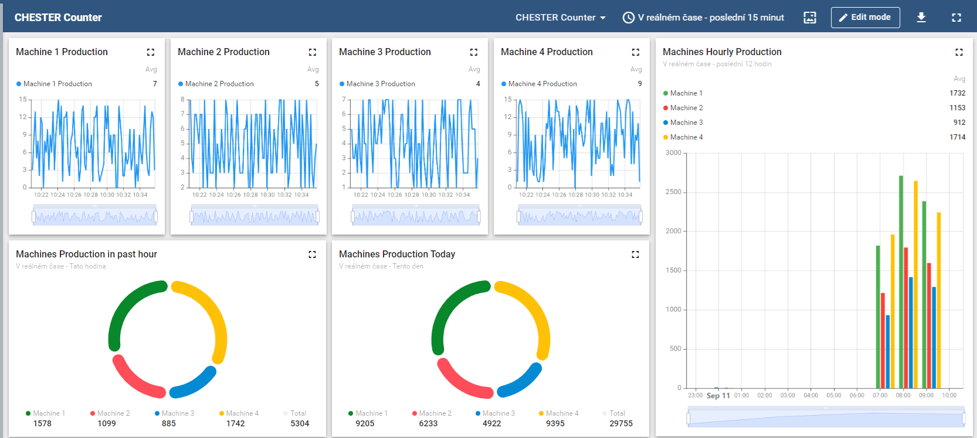Open Machines Hourly Production in fullscreen
Viewport: 977px width, 438px height.
(x=959, y=52)
